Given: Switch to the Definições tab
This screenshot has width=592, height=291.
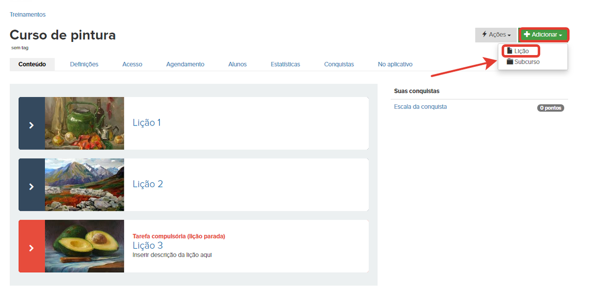Looking at the screenshot, I should [84, 65].
